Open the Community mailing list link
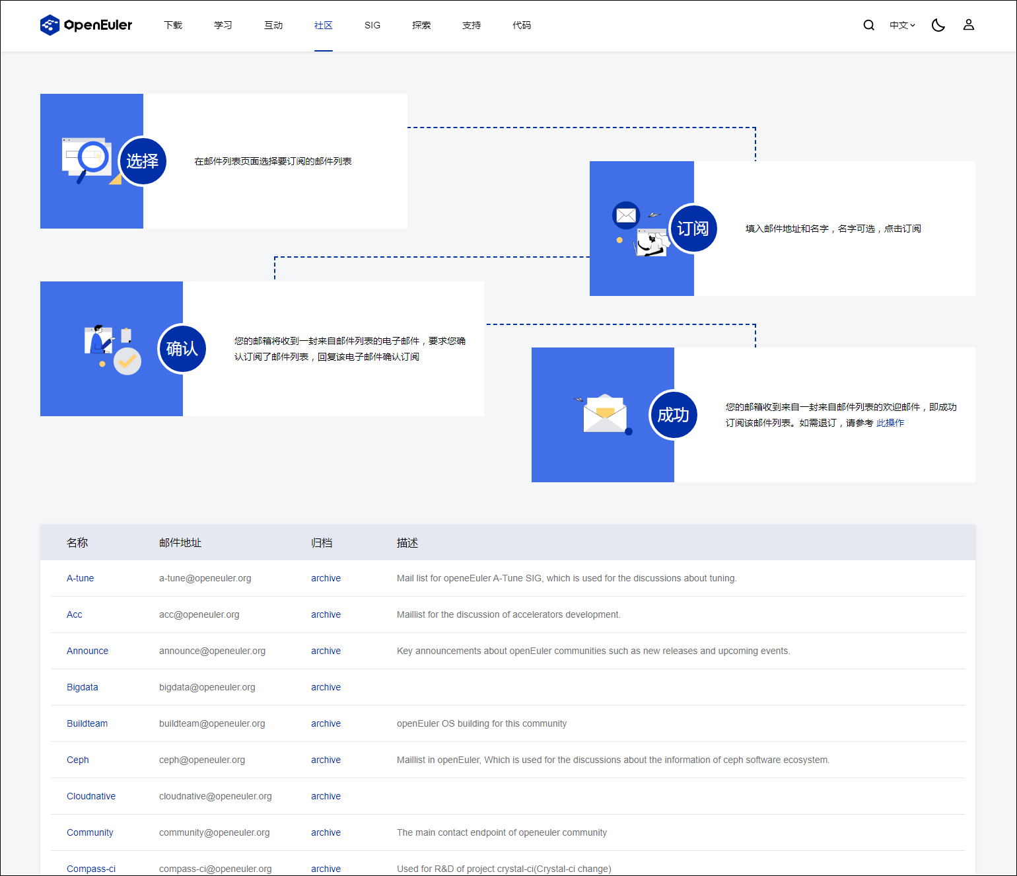 coord(90,832)
